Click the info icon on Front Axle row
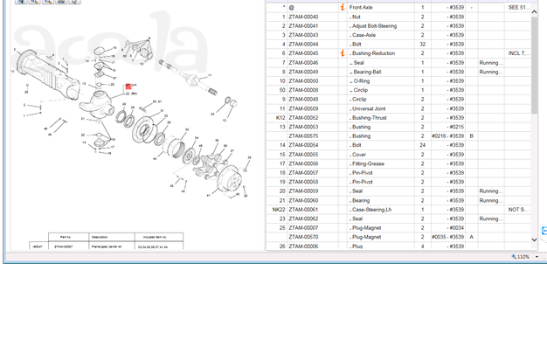This screenshot has width=547, height=340. pos(343,7)
